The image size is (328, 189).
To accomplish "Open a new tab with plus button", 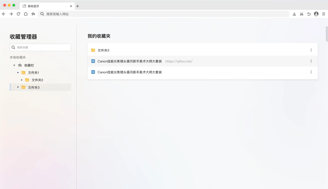I will click(x=78, y=6).
